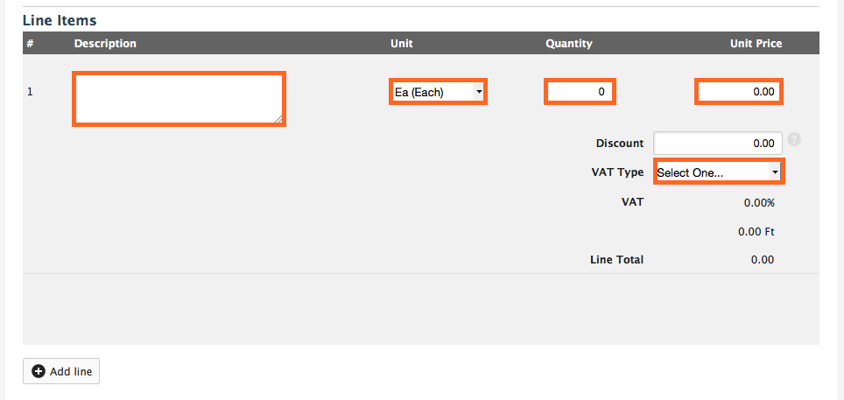This screenshot has width=844, height=400.
Task: Click the Quantity column header
Action: pyautogui.click(x=569, y=44)
